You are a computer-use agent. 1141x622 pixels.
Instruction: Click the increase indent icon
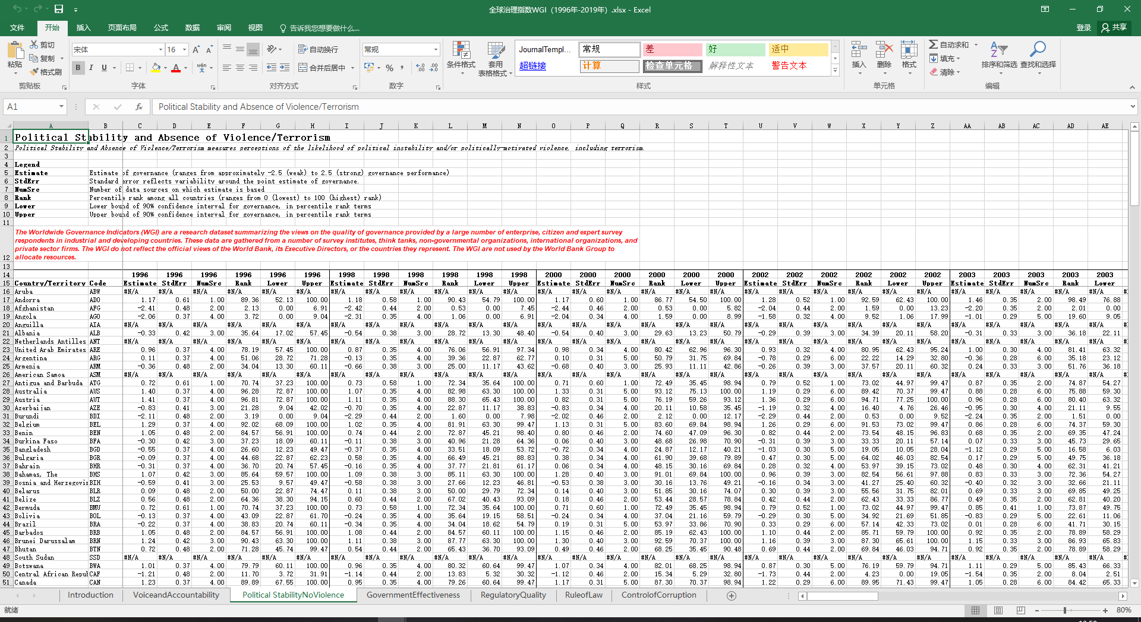(x=285, y=68)
